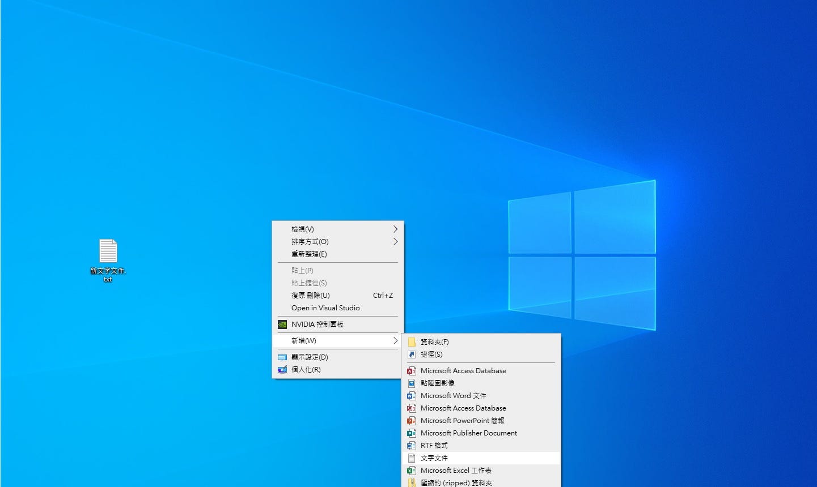This screenshot has width=817, height=487.
Task: Create a new 點陣圖影像 bitmap image
Action: (x=481, y=383)
